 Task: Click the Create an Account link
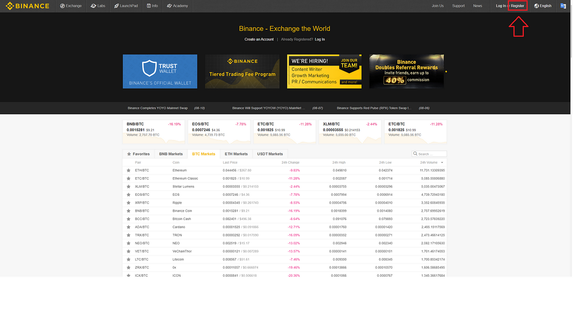pyautogui.click(x=259, y=39)
